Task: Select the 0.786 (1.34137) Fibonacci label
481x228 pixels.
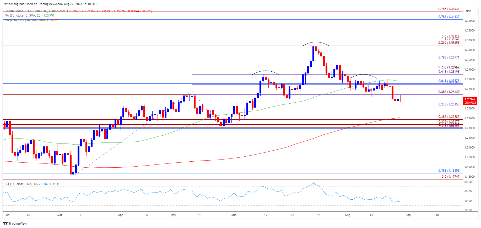Action: pos(449,17)
